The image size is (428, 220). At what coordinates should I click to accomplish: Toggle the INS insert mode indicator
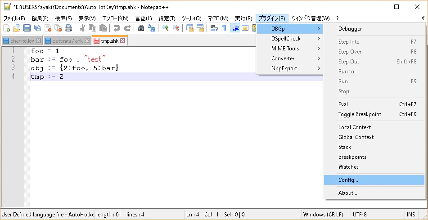[x=411, y=214]
